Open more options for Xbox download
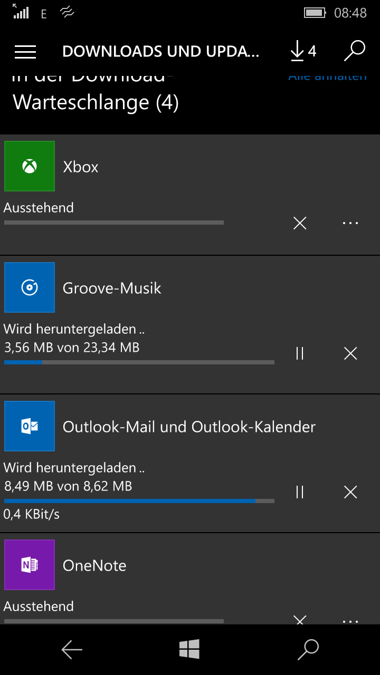 350,223
